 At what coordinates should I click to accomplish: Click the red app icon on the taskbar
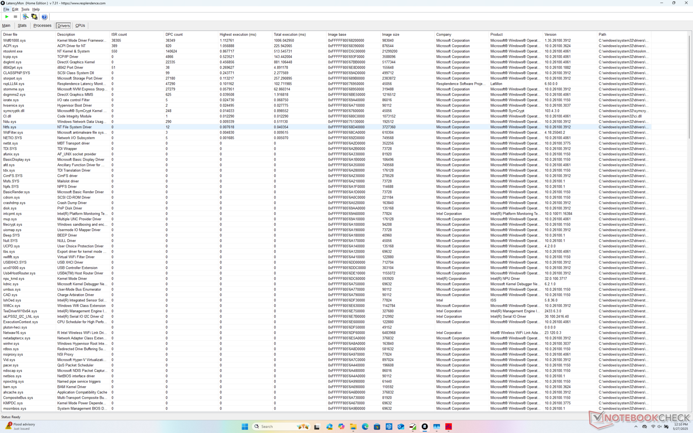(449, 427)
